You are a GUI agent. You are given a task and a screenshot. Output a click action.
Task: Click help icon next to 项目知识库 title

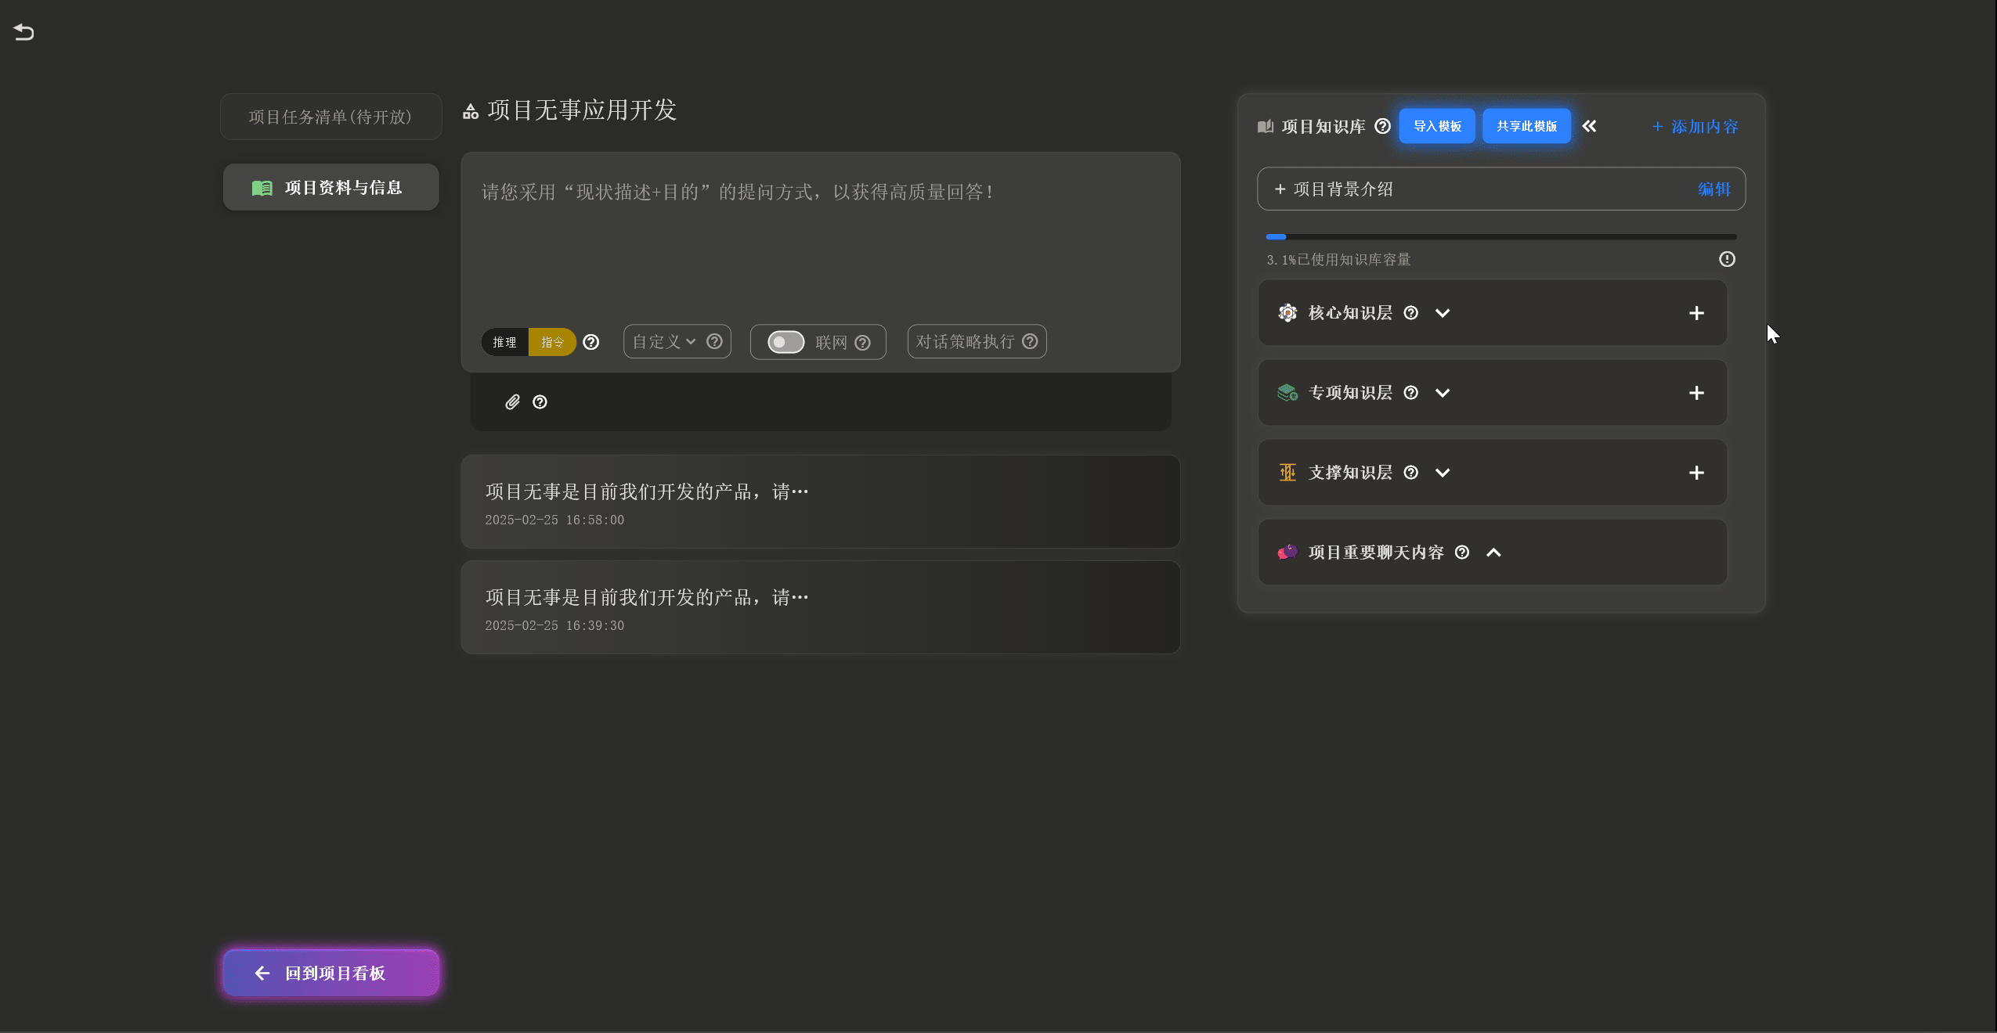pyautogui.click(x=1383, y=126)
